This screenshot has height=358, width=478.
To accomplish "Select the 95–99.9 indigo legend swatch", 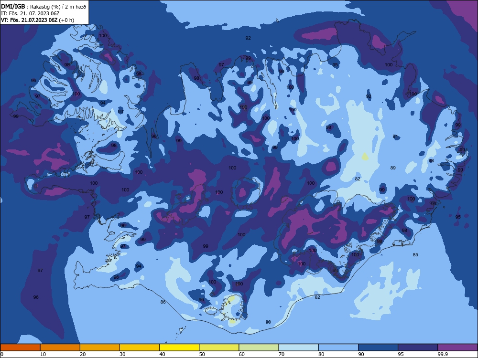I will tap(418, 347).
